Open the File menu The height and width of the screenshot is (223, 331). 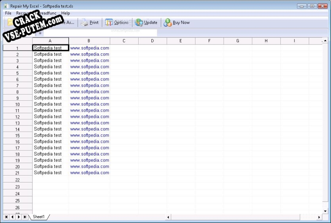click(x=8, y=13)
